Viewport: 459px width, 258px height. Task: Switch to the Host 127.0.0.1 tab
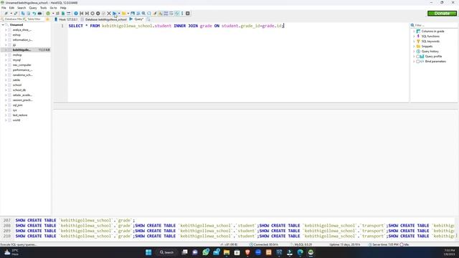point(66,19)
